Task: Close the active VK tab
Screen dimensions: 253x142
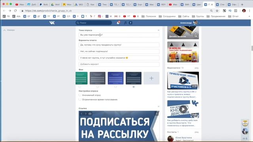Action: [x=212, y=4]
